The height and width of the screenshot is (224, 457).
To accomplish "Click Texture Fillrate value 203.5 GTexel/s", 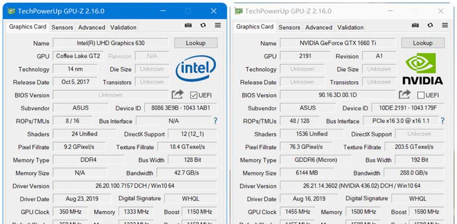I will [x=414, y=147].
